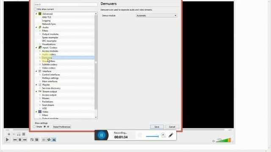271x152 pixels.
Task: Adjust the VLC volume slider
Action: point(224,140)
